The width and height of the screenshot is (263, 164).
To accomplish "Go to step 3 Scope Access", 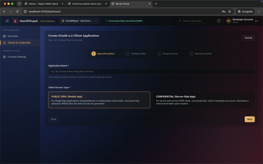I will click(168, 54).
